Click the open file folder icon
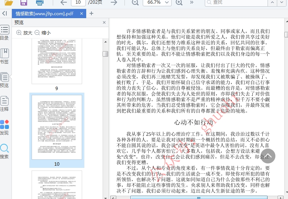The height and width of the screenshot is (199, 288). pos(8,2)
